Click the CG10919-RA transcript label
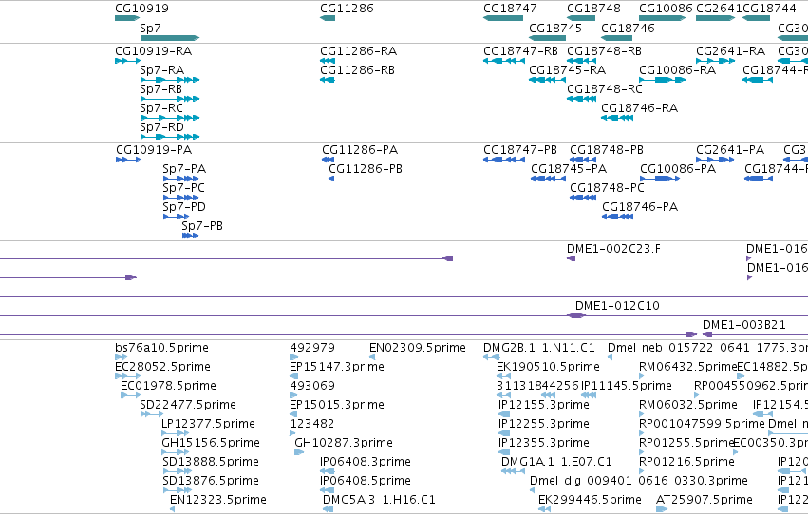Viewport: 808px width, 514px height. [x=153, y=51]
